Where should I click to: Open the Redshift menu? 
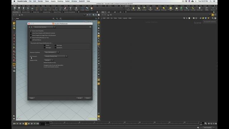pos(82,1)
